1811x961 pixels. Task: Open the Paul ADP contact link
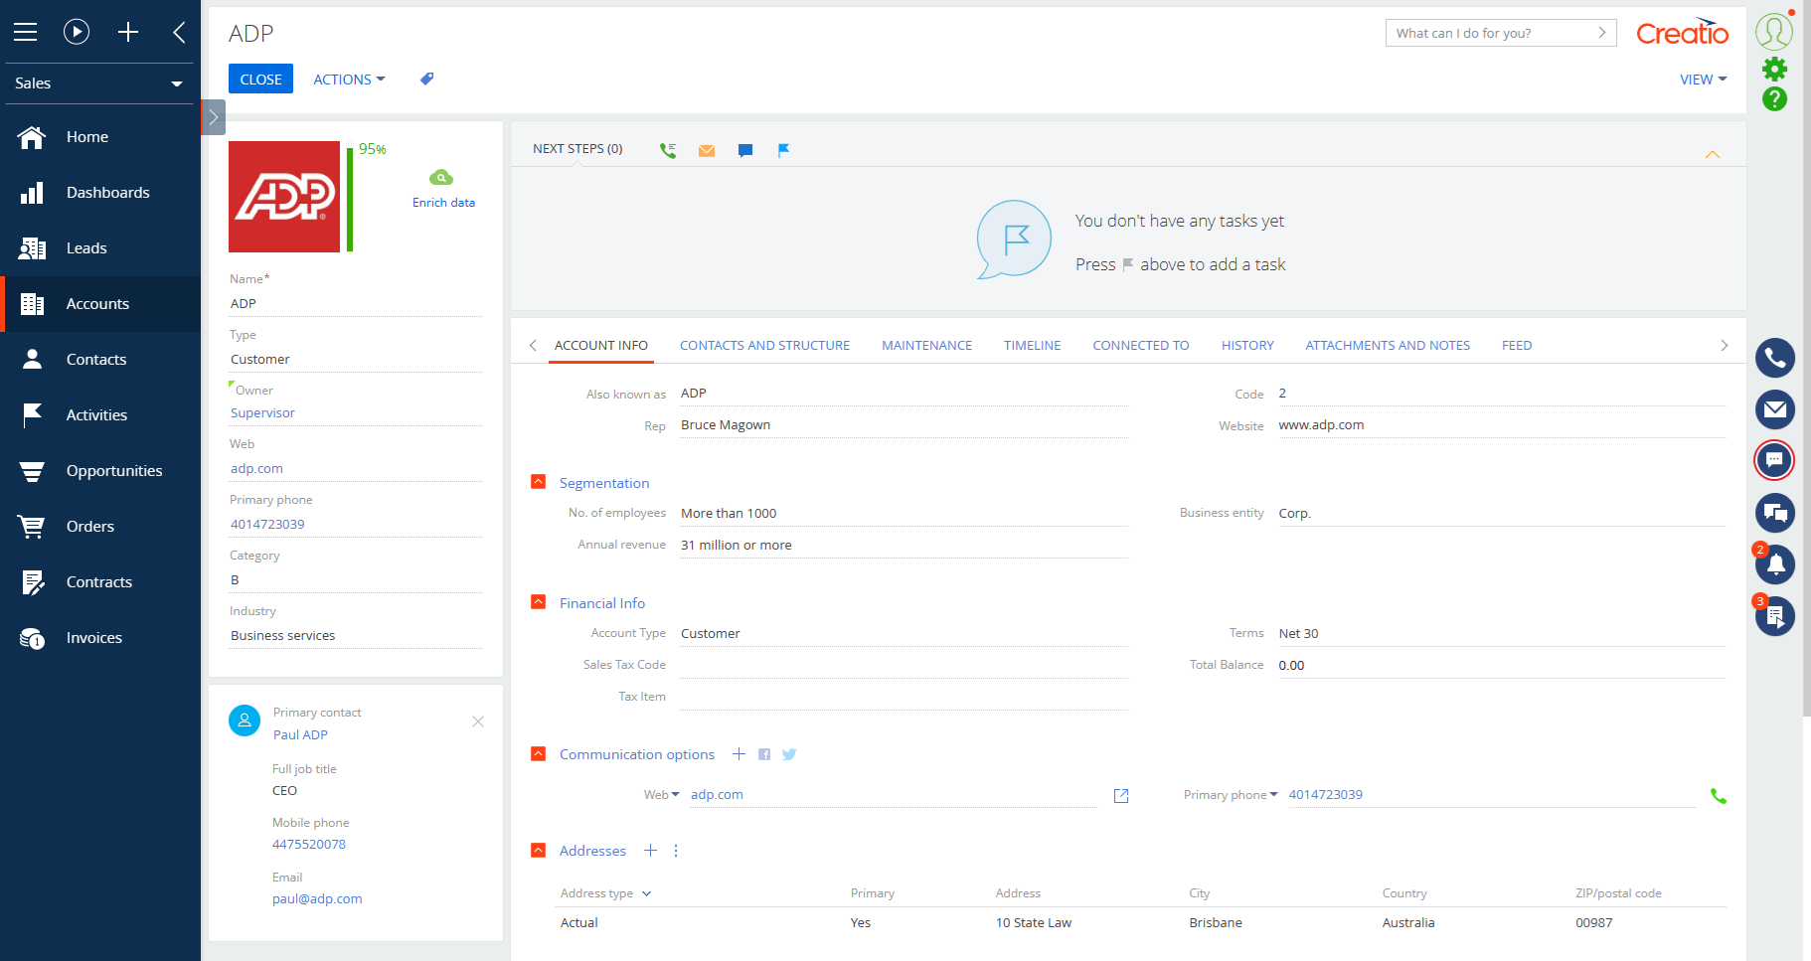pos(300,734)
